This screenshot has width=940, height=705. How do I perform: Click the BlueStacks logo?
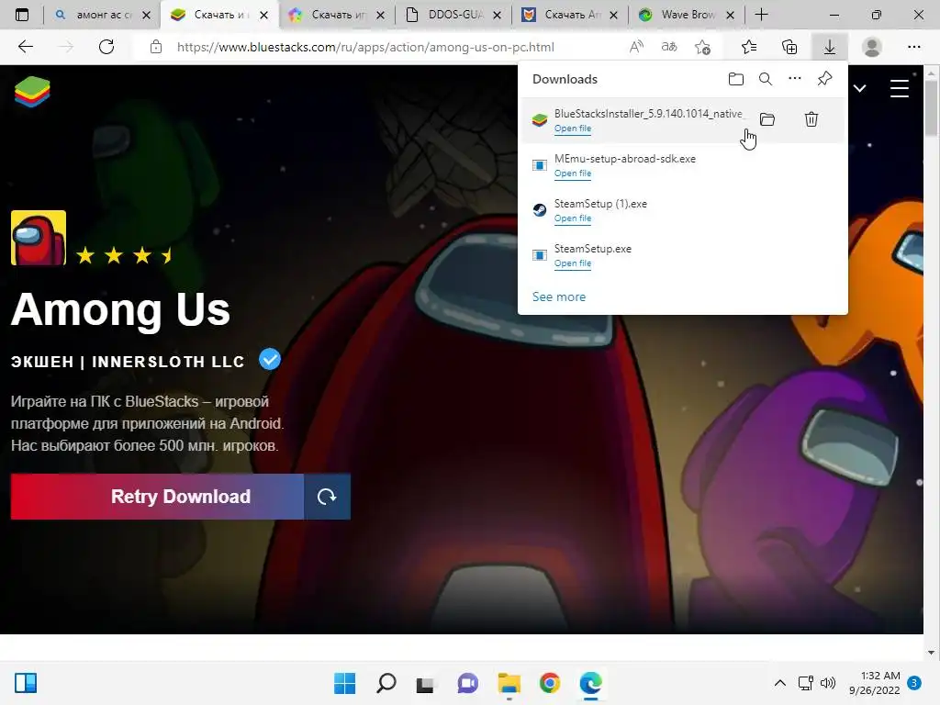point(32,92)
